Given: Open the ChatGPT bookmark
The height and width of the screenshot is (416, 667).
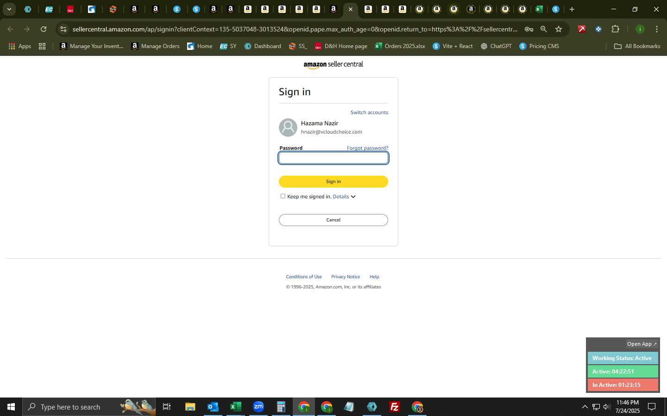Looking at the screenshot, I should pos(496,46).
